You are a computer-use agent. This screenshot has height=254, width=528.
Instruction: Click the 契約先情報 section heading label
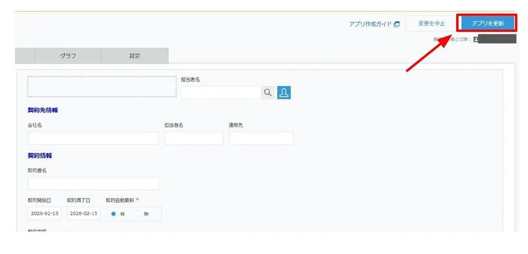click(x=43, y=110)
